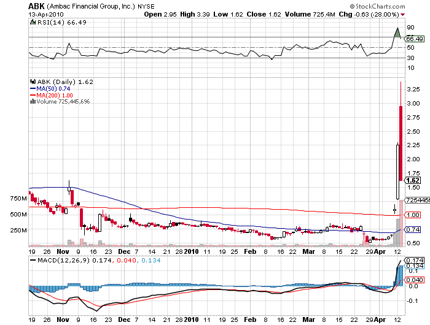Click the 1.62 last price tag
Image resolution: width=430 pixels, height=325 pixels.
413,180
